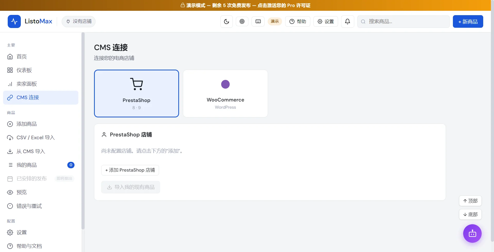
Task: Click the + 新商品 button
Action: tap(468, 22)
